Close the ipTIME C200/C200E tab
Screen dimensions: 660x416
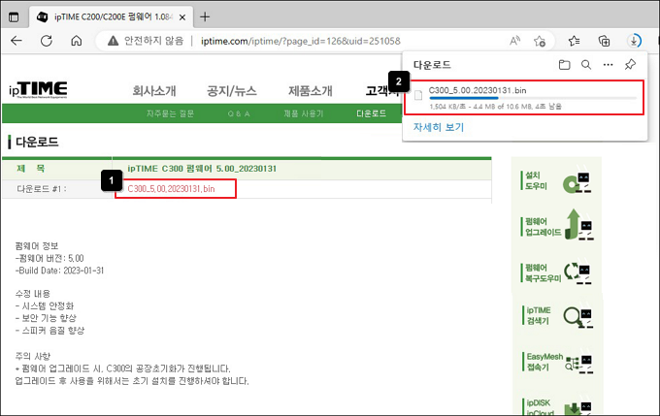[x=182, y=17]
